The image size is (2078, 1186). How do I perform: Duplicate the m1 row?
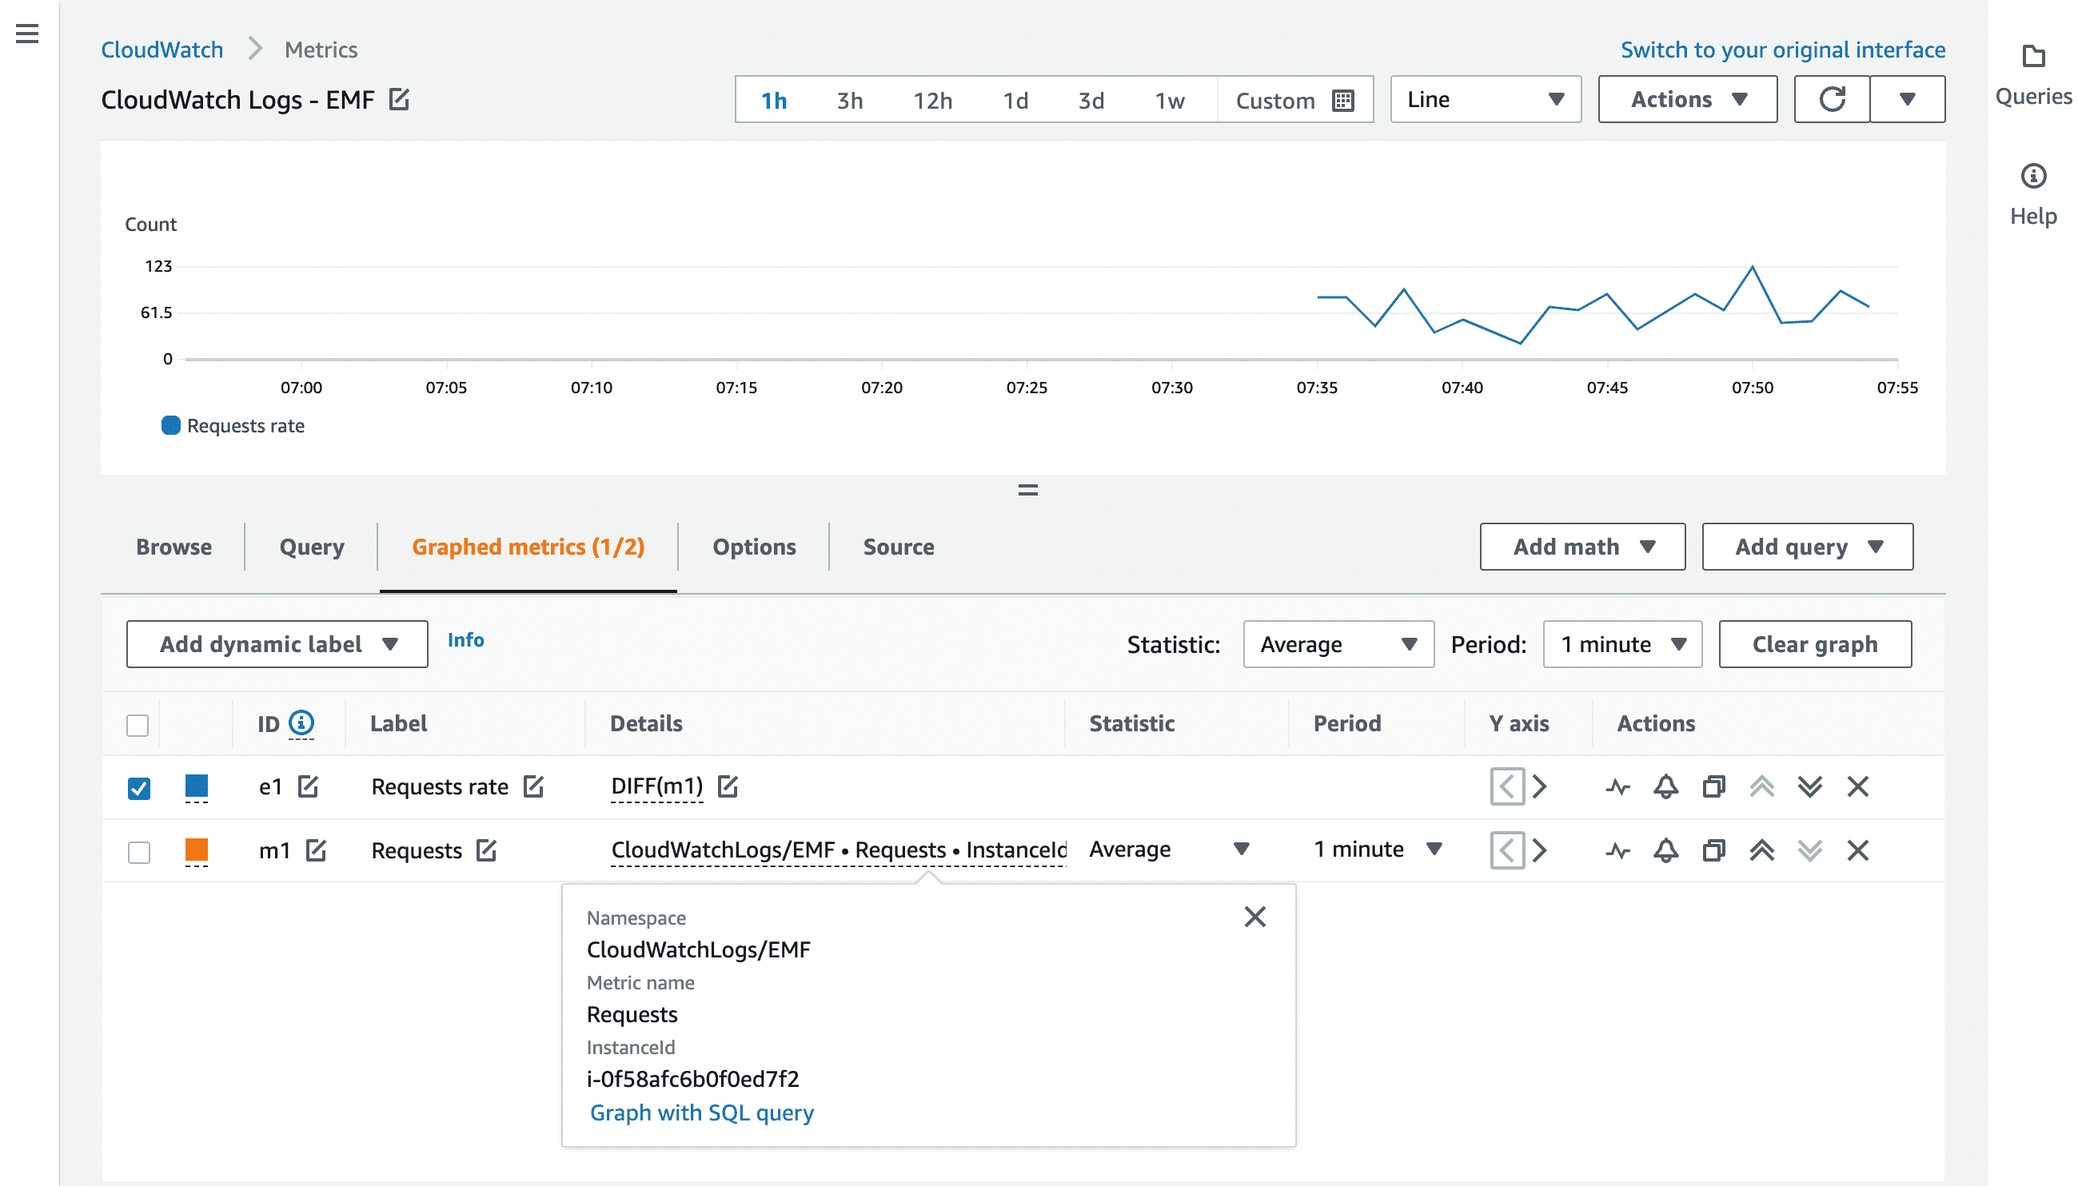pyautogui.click(x=1713, y=851)
